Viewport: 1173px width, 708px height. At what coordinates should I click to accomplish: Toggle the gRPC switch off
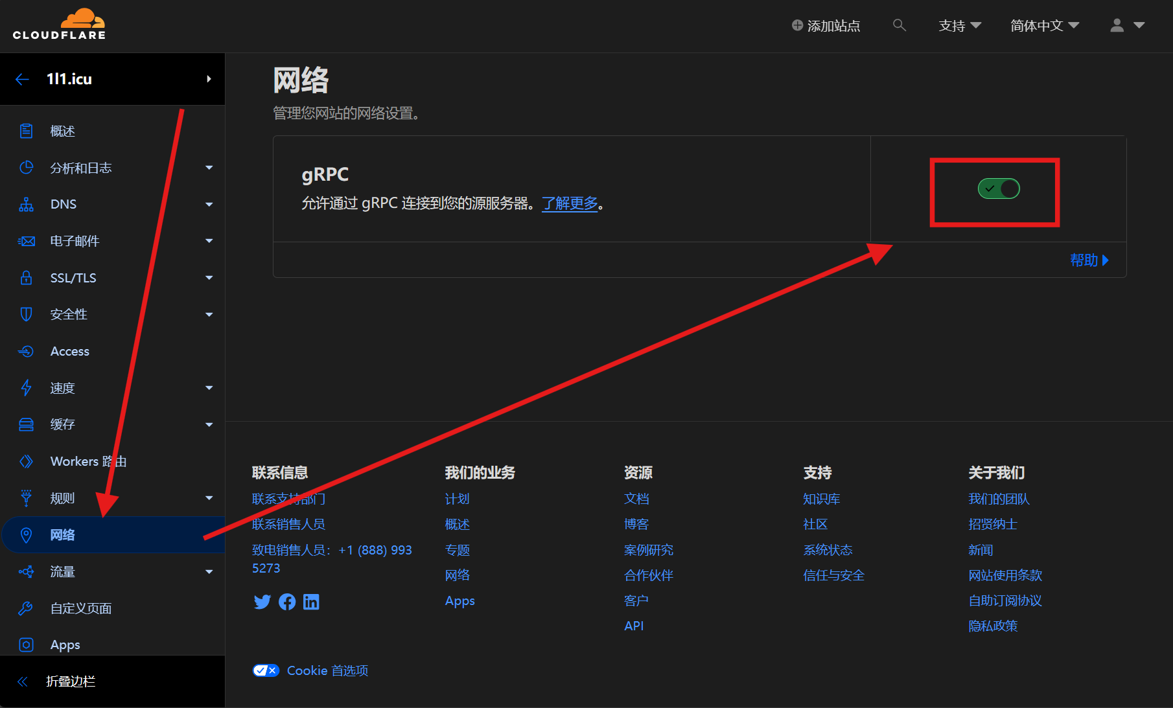pos(999,188)
